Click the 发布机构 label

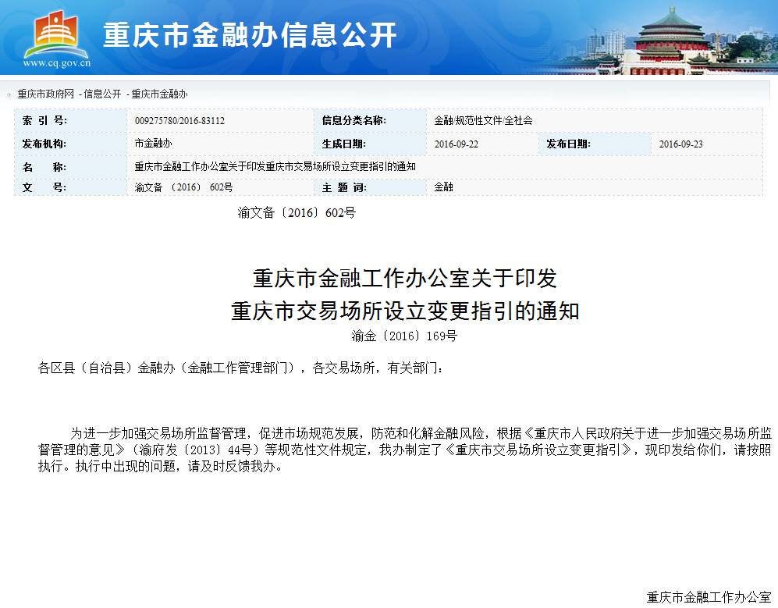44,144
